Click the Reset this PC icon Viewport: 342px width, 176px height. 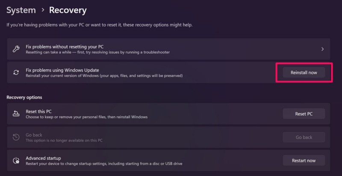tap(16, 114)
